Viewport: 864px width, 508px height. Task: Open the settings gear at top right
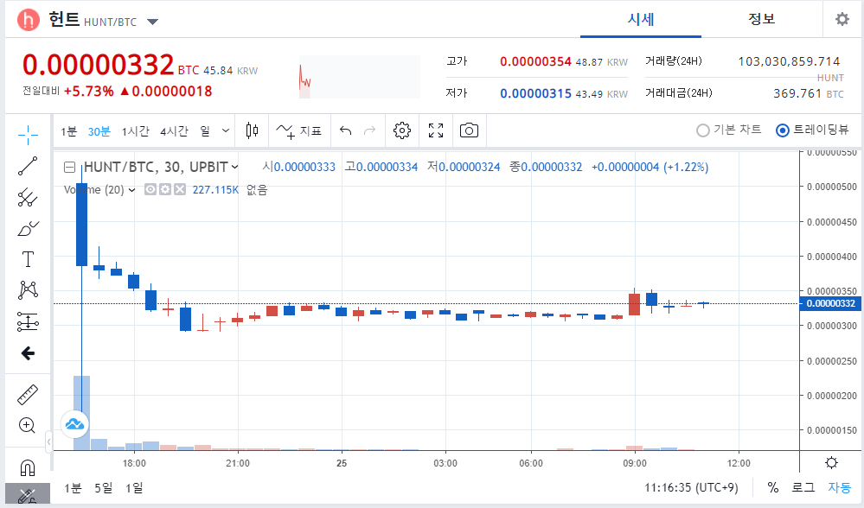(842, 19)
